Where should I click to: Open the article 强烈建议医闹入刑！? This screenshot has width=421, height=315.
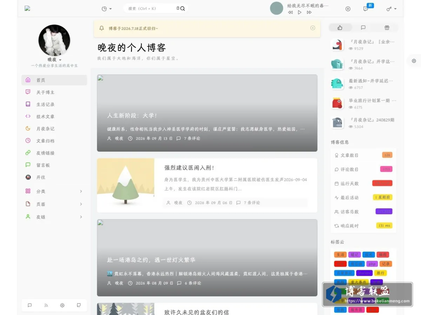189,168
